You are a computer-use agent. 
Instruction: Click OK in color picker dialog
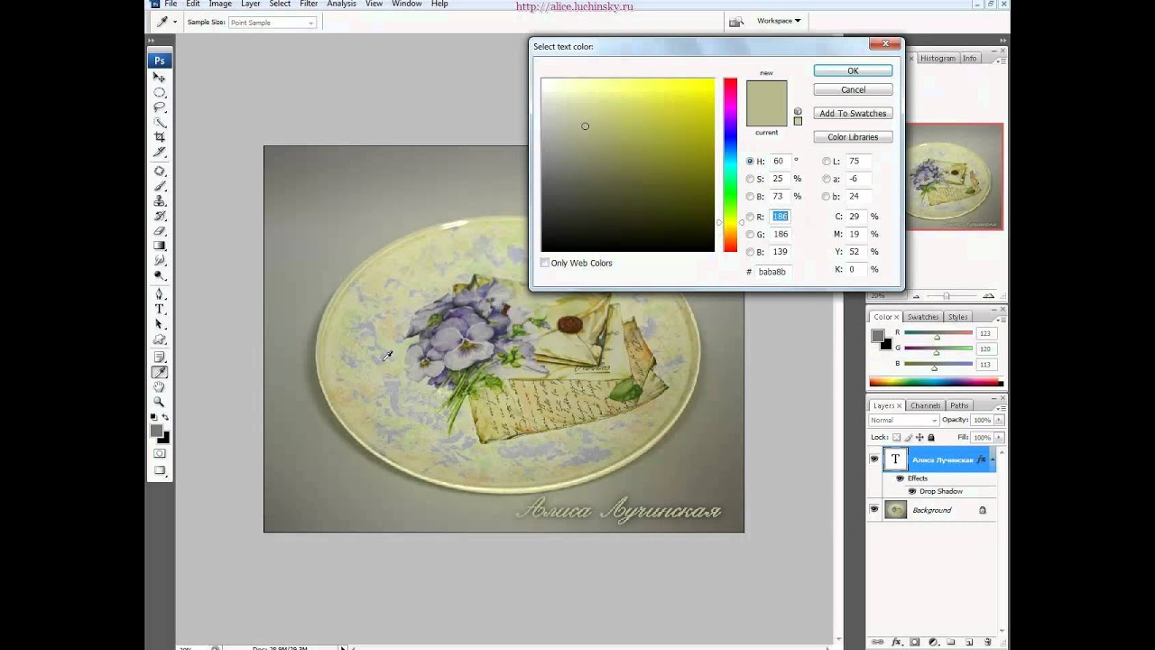pos(853,70)
